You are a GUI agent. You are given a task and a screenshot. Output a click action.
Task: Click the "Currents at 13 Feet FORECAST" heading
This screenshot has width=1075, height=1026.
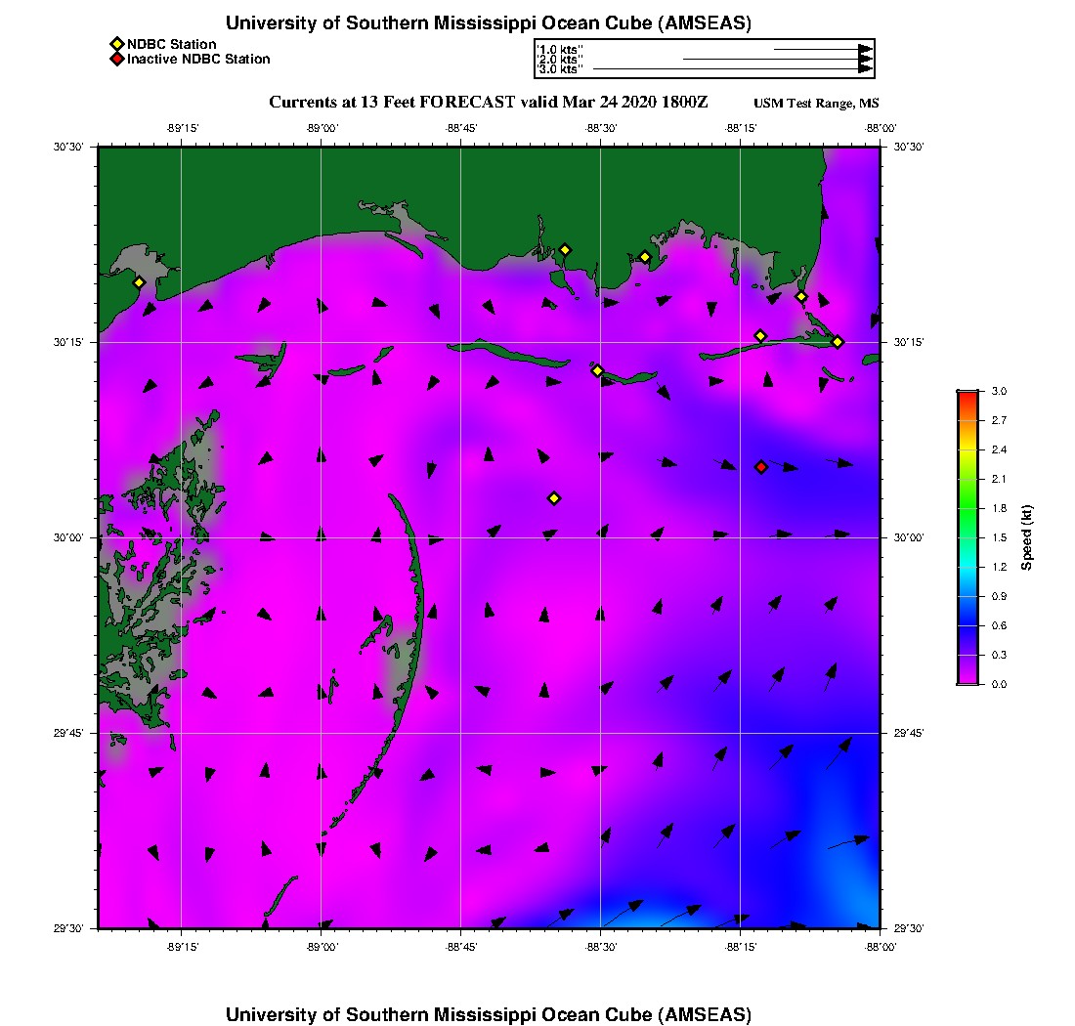click(488, 103)
